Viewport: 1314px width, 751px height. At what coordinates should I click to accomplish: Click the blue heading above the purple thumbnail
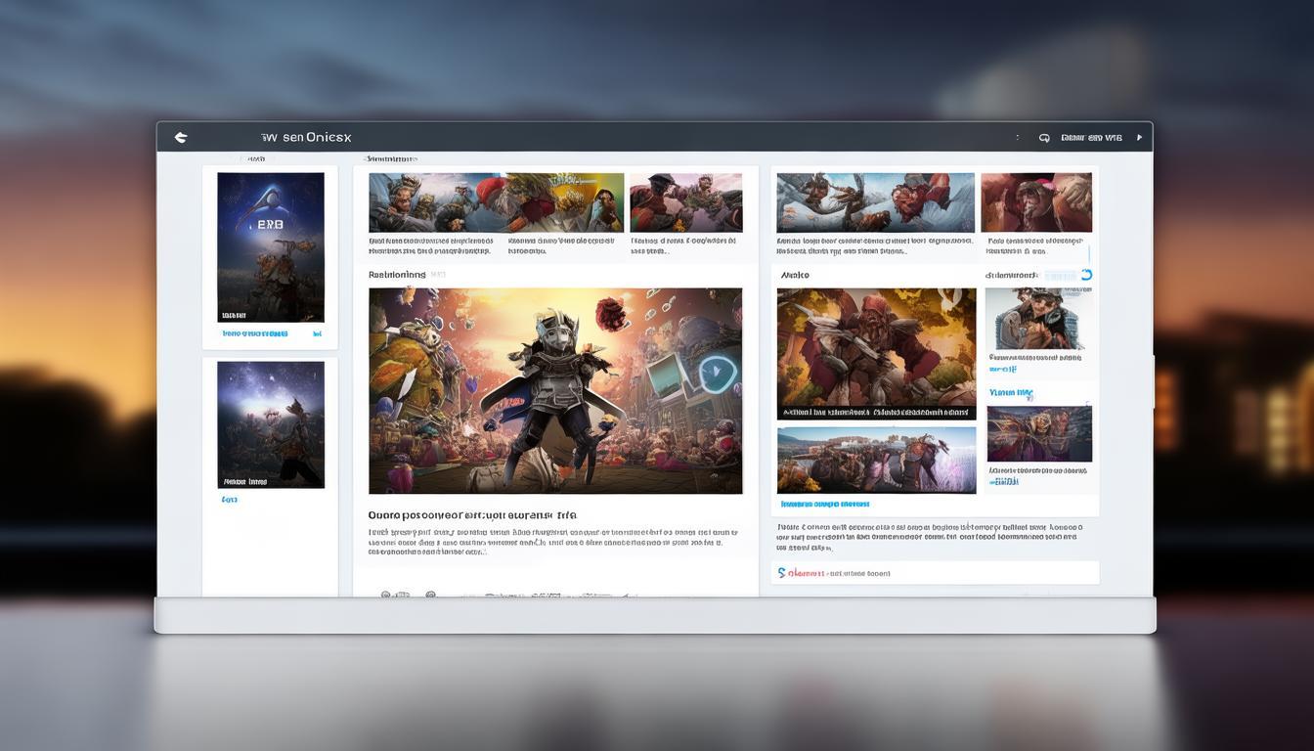click(1011, 393)
